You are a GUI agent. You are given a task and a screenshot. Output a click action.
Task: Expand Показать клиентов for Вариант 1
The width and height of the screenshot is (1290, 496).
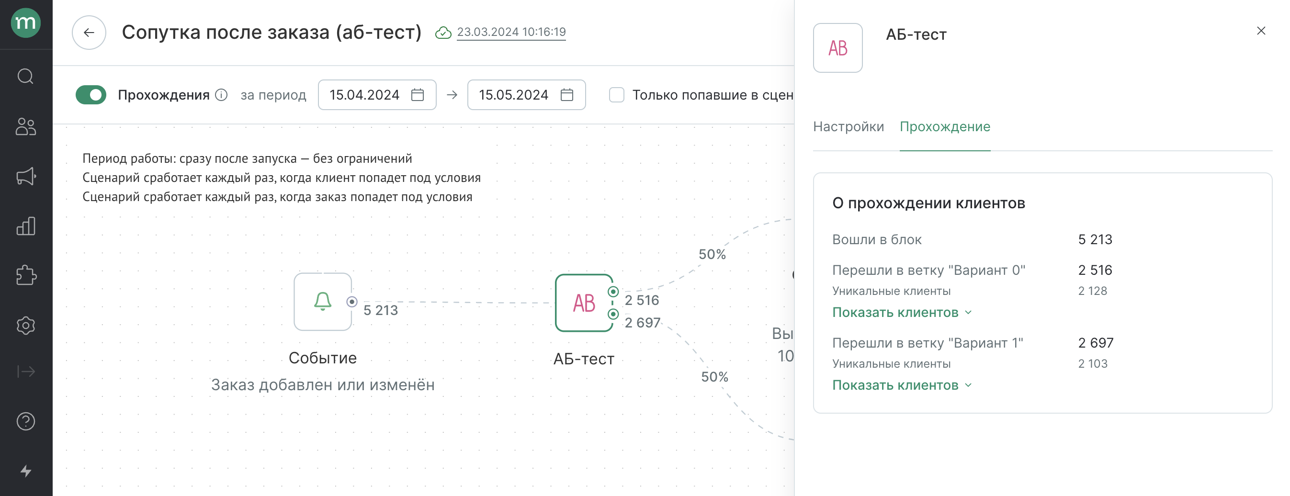click(x=902, y=385)
